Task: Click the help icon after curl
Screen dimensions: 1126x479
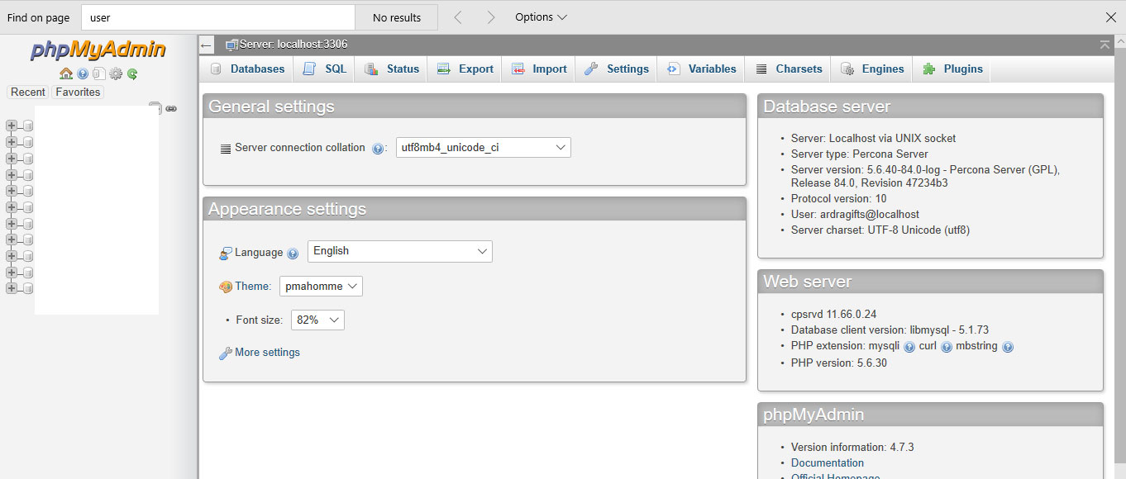Action: click(947, 347)
